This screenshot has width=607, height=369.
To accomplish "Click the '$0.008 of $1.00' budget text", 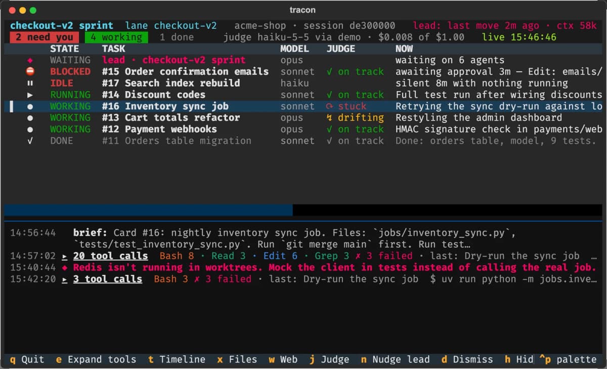I will click(421, 37).
